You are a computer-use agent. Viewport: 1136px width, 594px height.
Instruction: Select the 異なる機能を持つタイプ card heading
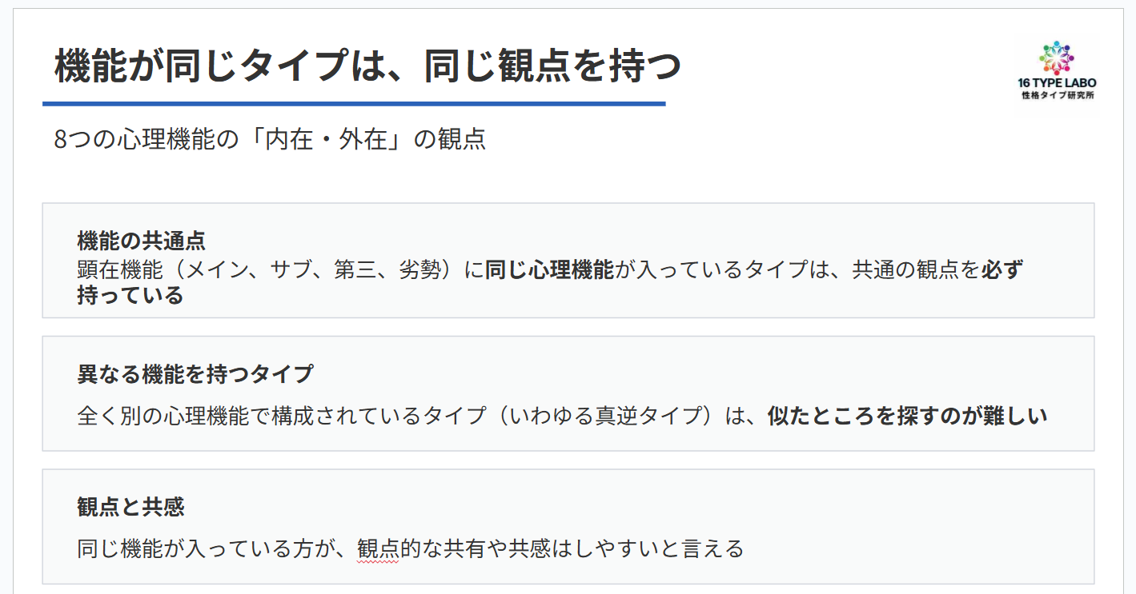pyautogui.click(x=195, y=373)
